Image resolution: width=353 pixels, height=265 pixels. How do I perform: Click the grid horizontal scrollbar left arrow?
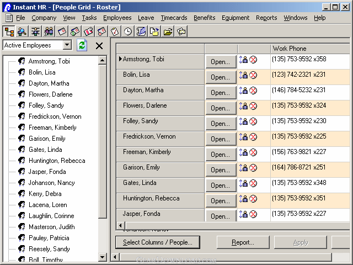tap(120, 225)
